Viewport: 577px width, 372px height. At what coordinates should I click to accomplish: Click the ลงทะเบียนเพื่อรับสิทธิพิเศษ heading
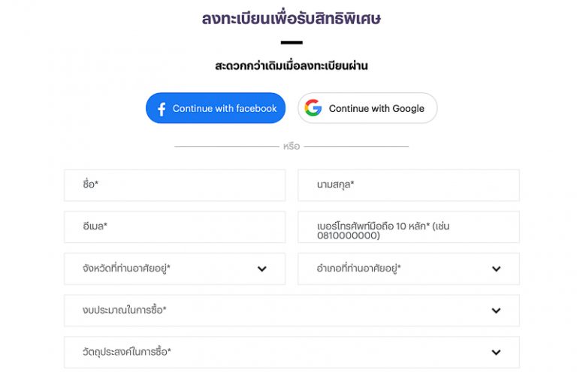(x=292, y=18)
